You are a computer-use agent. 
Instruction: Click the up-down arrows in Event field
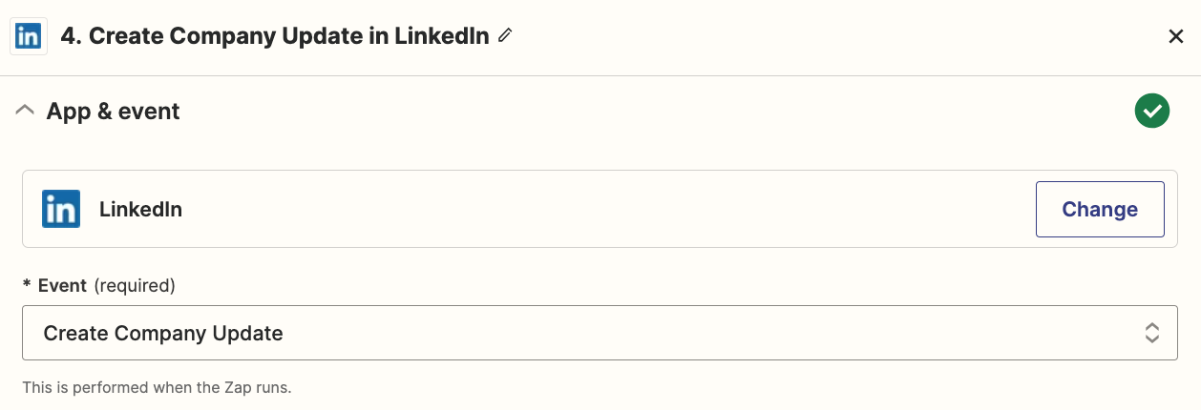[x=1152, y=333]
